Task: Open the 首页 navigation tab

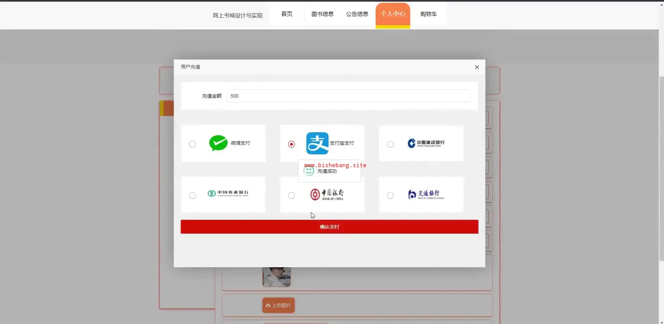Action: click(287, 14)
